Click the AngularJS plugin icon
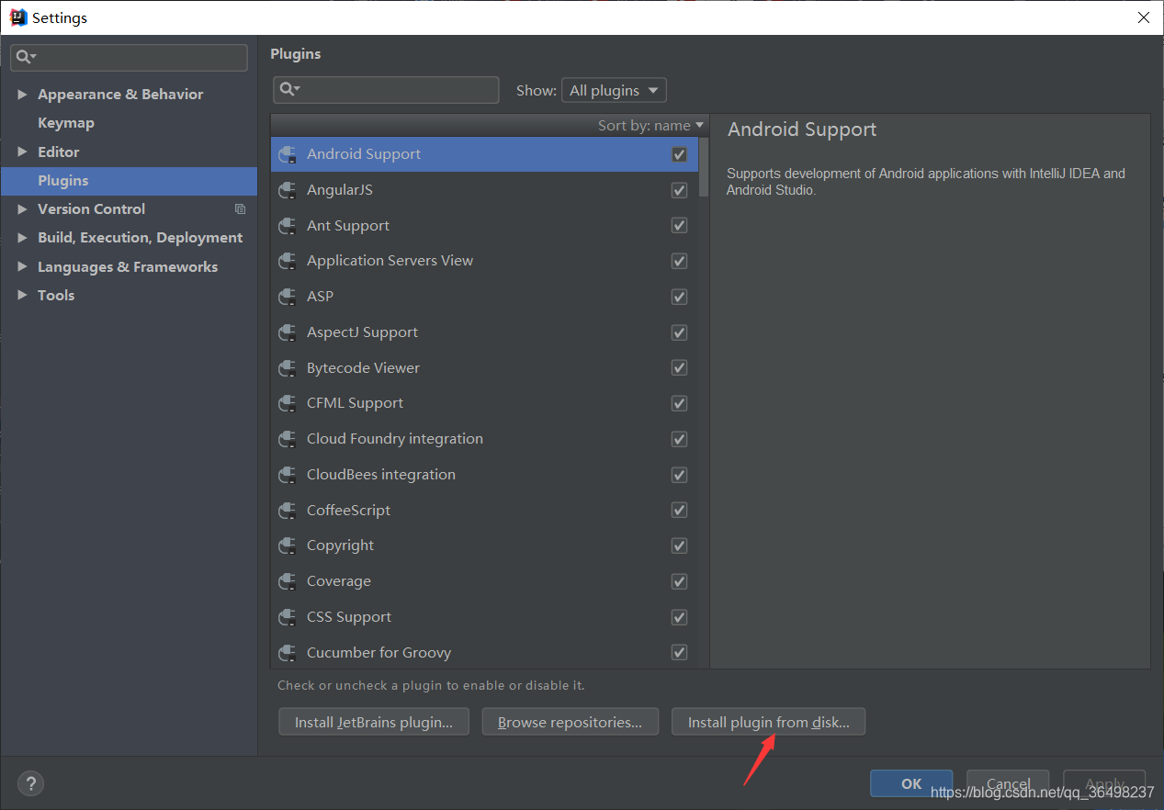 coord(288,190)
